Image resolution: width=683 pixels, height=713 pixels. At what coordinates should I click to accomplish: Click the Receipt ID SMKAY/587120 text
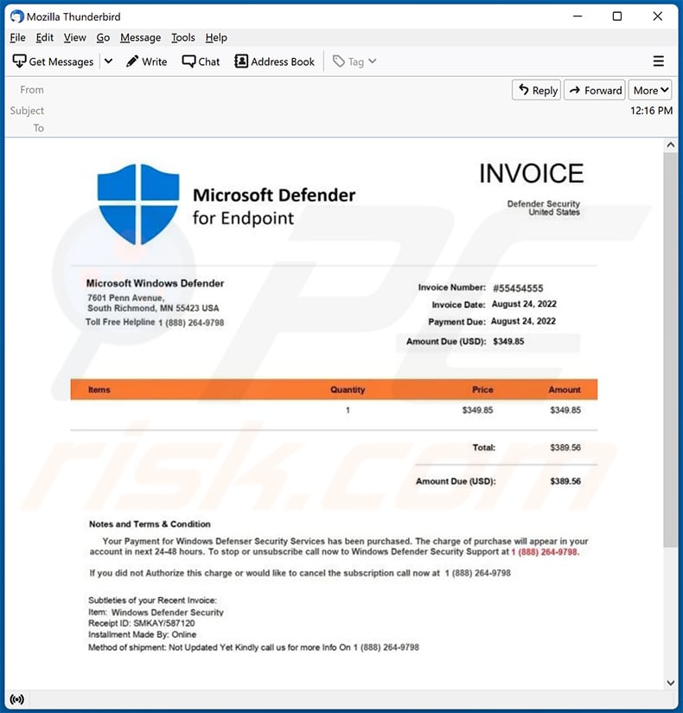click(x=141, y=623)
